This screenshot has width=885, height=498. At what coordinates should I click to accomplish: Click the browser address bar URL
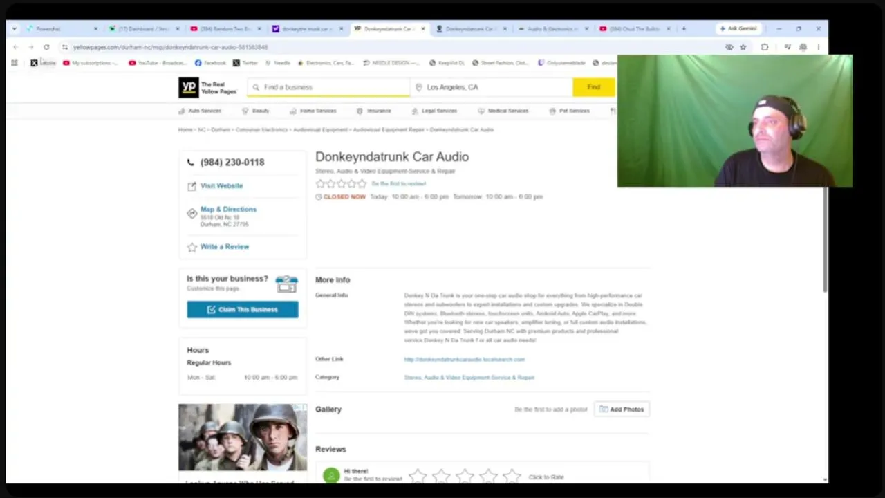[x=171, y=47]
